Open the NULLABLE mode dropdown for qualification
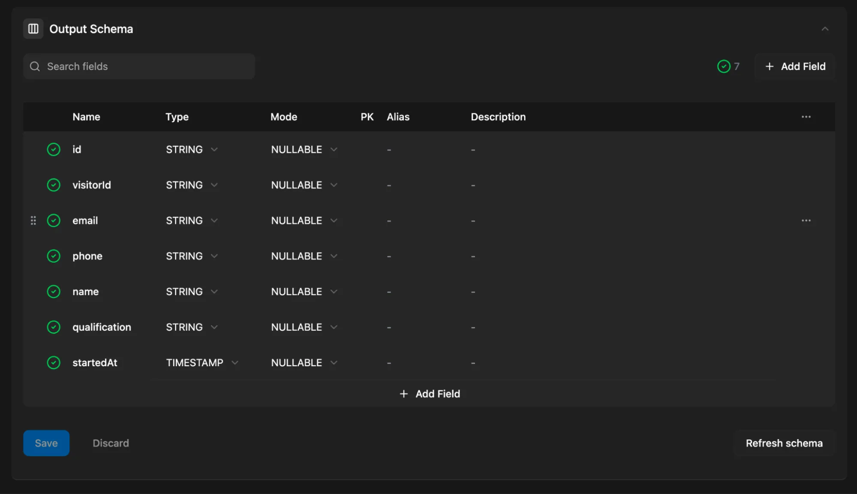Viewport: 857px width, 494px height. [x=304, y=327]
